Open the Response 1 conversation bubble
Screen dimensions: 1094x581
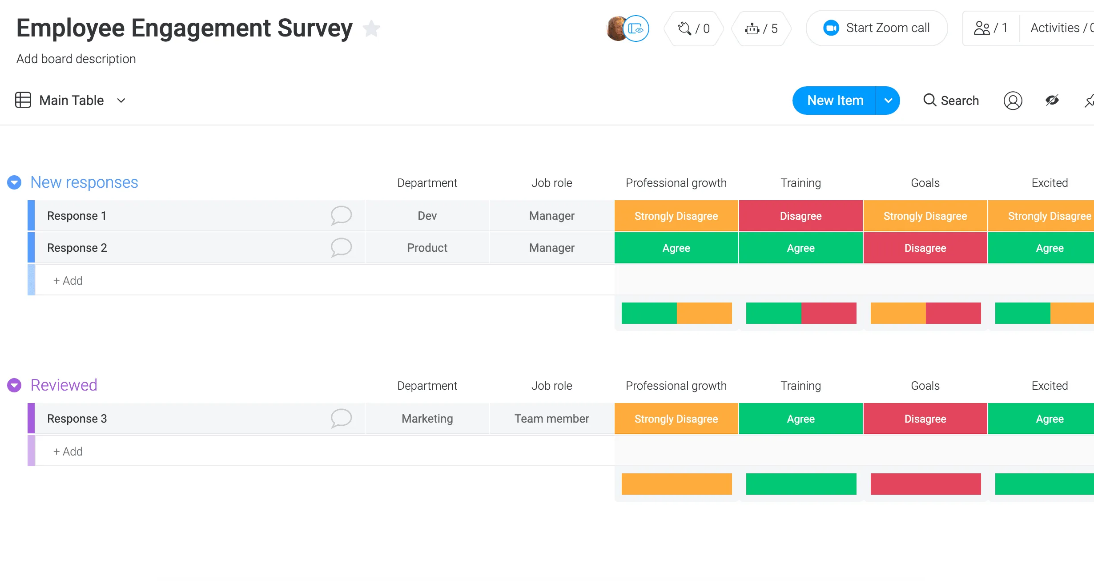tap(341, 216)
